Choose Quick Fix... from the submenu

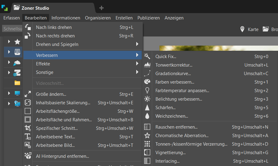coord(209,56)
